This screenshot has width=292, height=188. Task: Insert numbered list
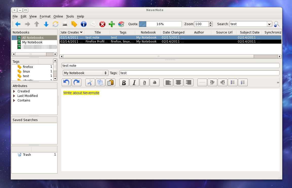pyautogui.click(x=243, y=82)
